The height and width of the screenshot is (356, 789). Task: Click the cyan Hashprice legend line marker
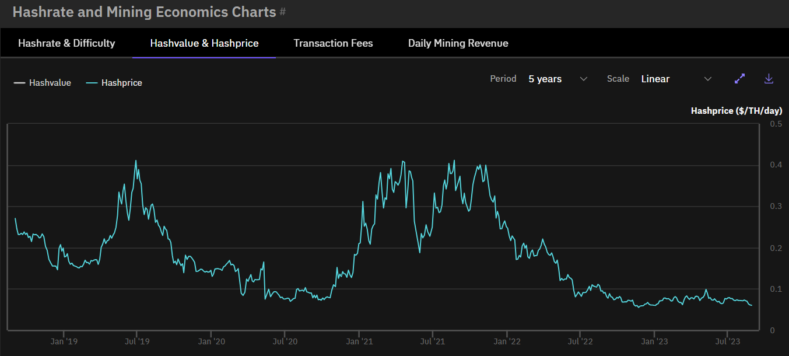tap(92, 83)
